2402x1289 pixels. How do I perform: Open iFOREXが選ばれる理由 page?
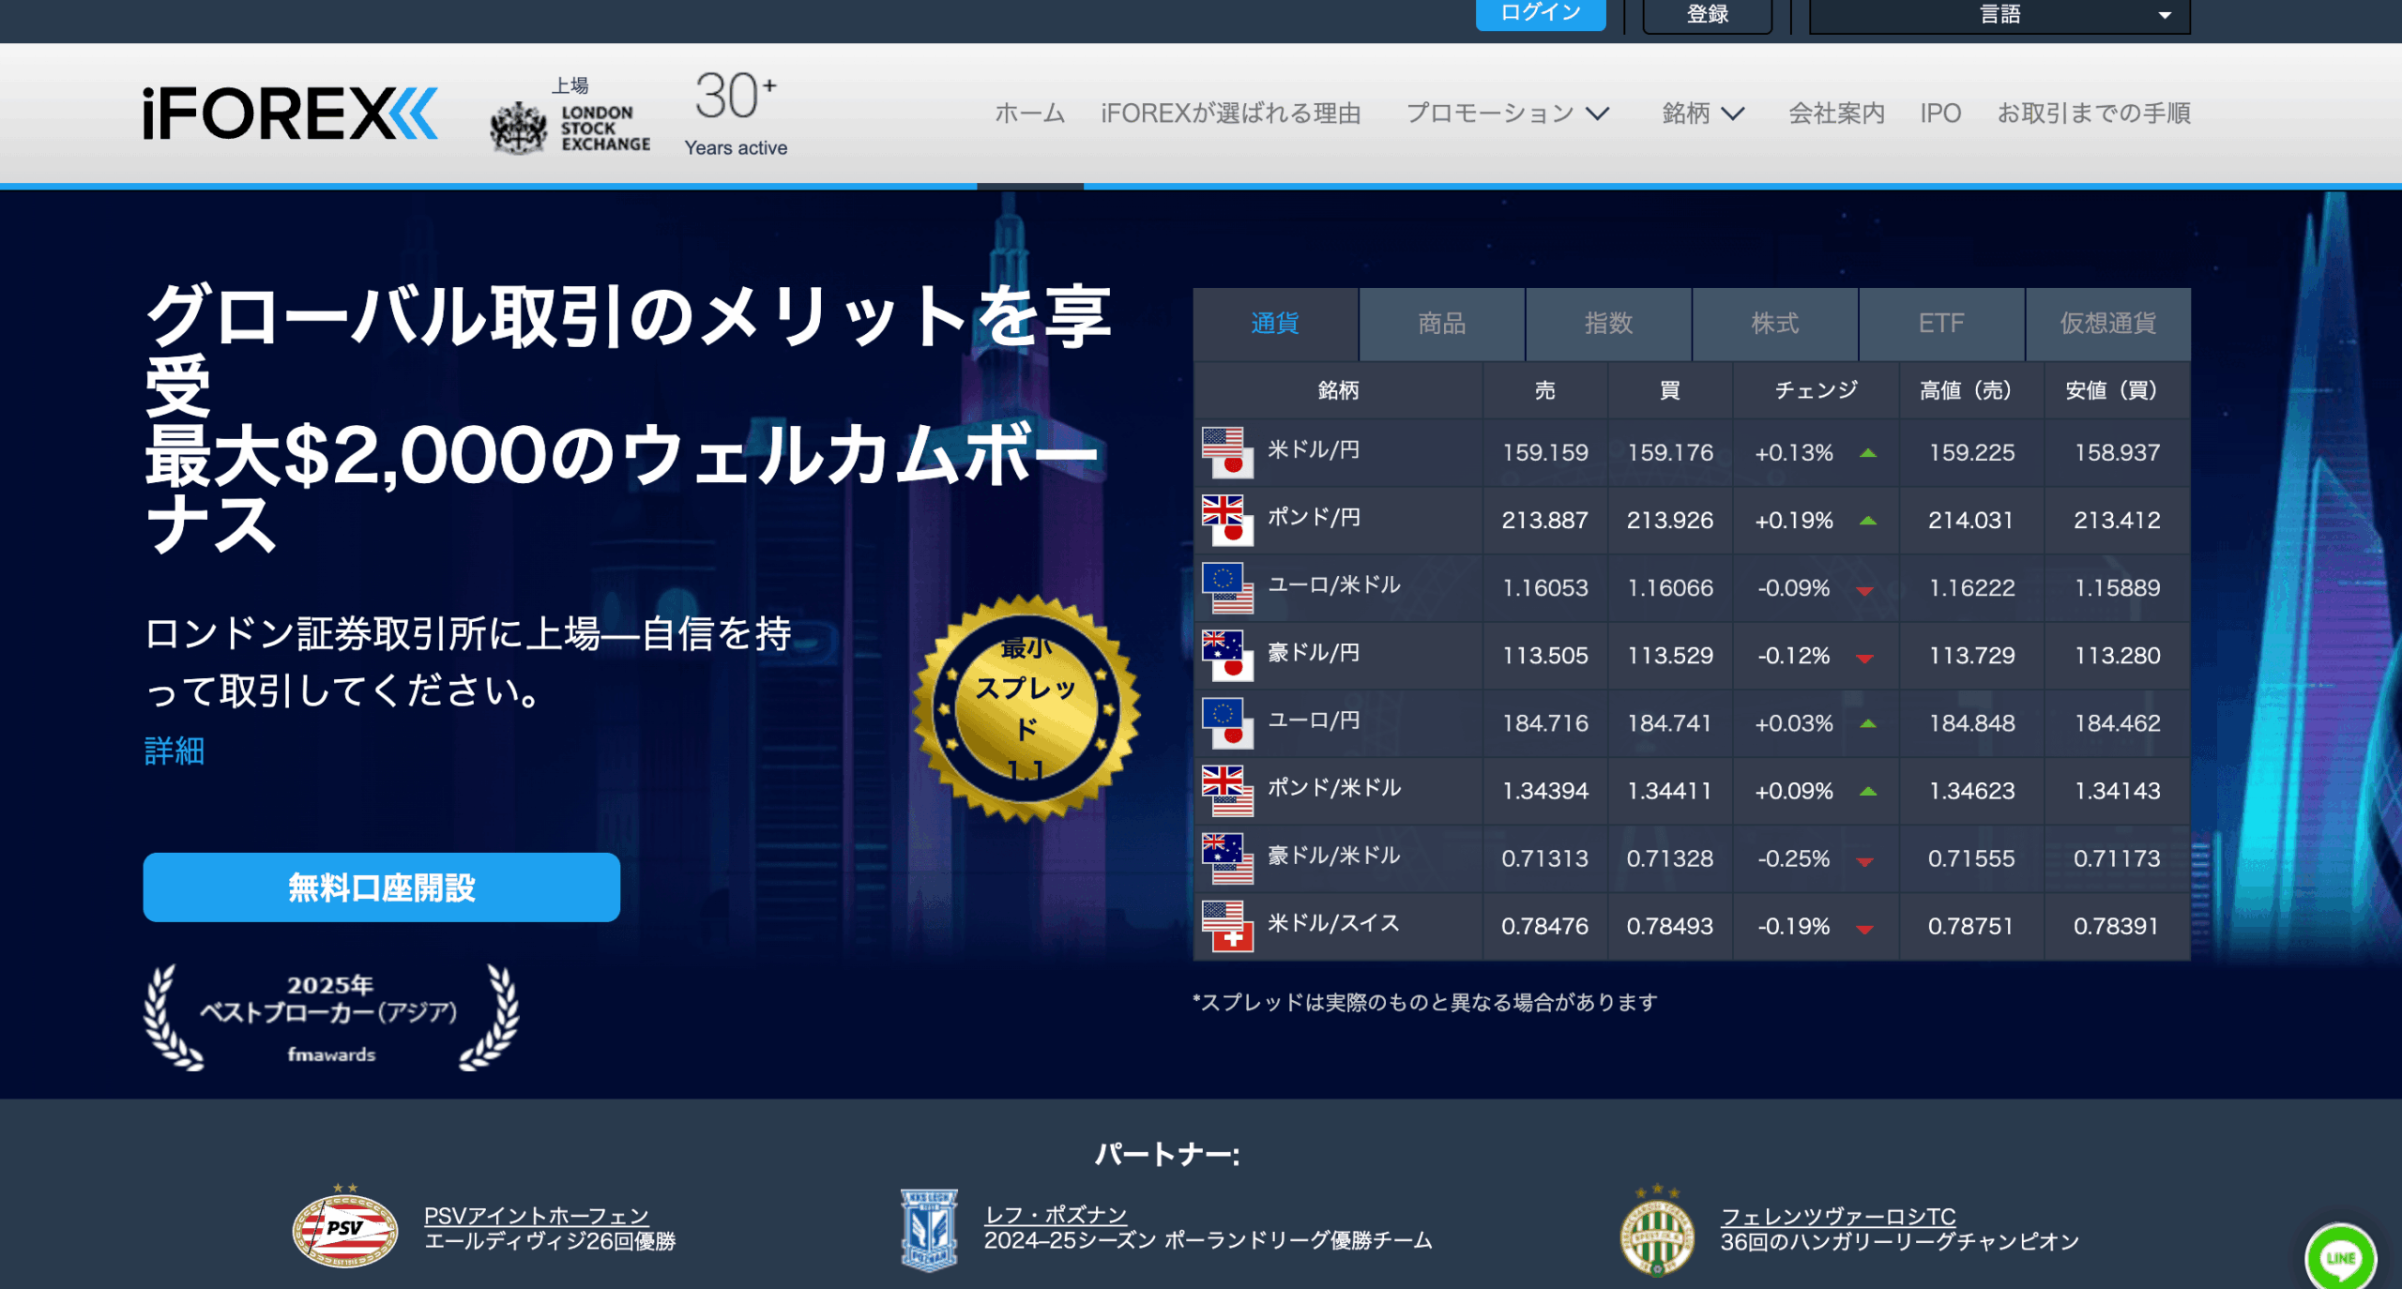click(x=1231, y=114)
